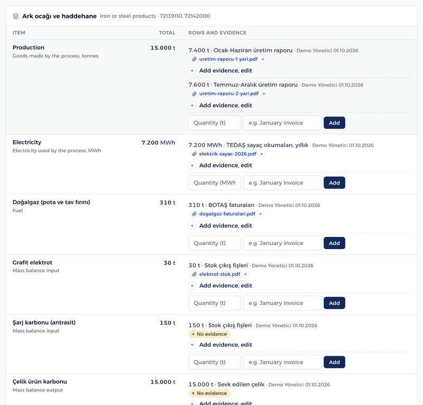Click the plus icon under TEDAŞ sayaç okumaları
This screenshot has height=405, width=423.
click(192, 165)
